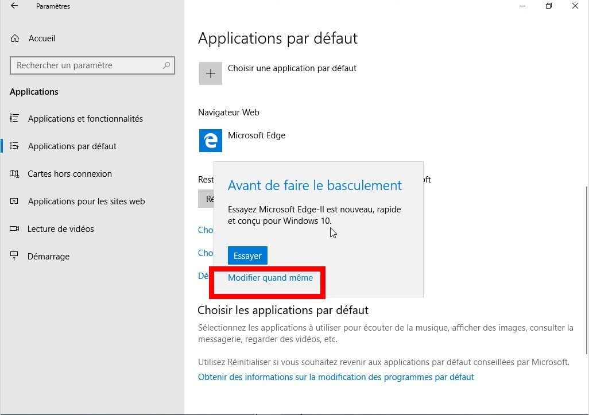Screen dimensions: 589x415
Task: Click Navigateur Web label
Action: click(x=228, y=113)
